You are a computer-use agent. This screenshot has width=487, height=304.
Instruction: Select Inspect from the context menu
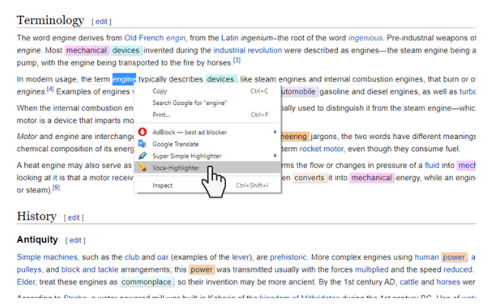tap(208, 185)
